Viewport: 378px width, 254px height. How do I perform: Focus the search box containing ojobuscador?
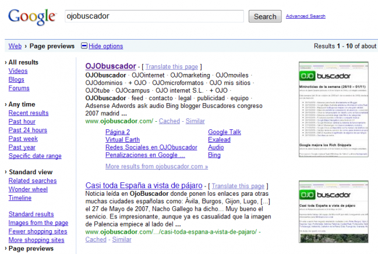tap(154, 16)
